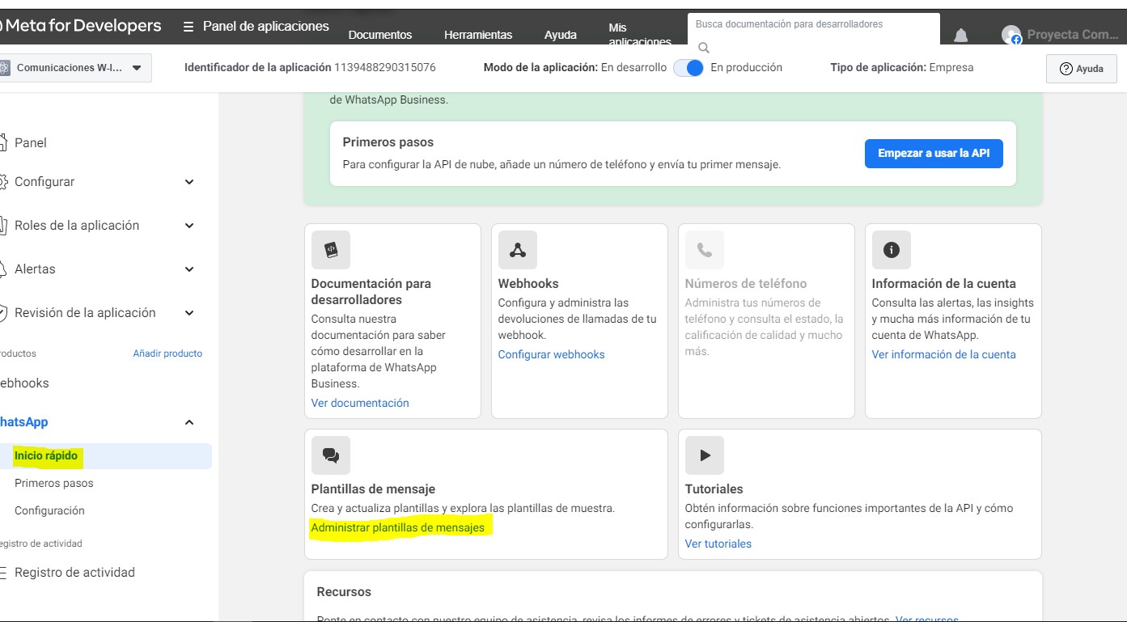This screenshot has width=1127, height=622.
Task: Click the Tutoriales play icon
Action: 705,455
